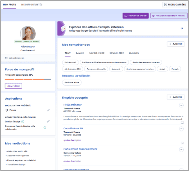Click ajouter description under Coordinateur RH
Screen dimensions: 189x171
[x=72, y=140]
